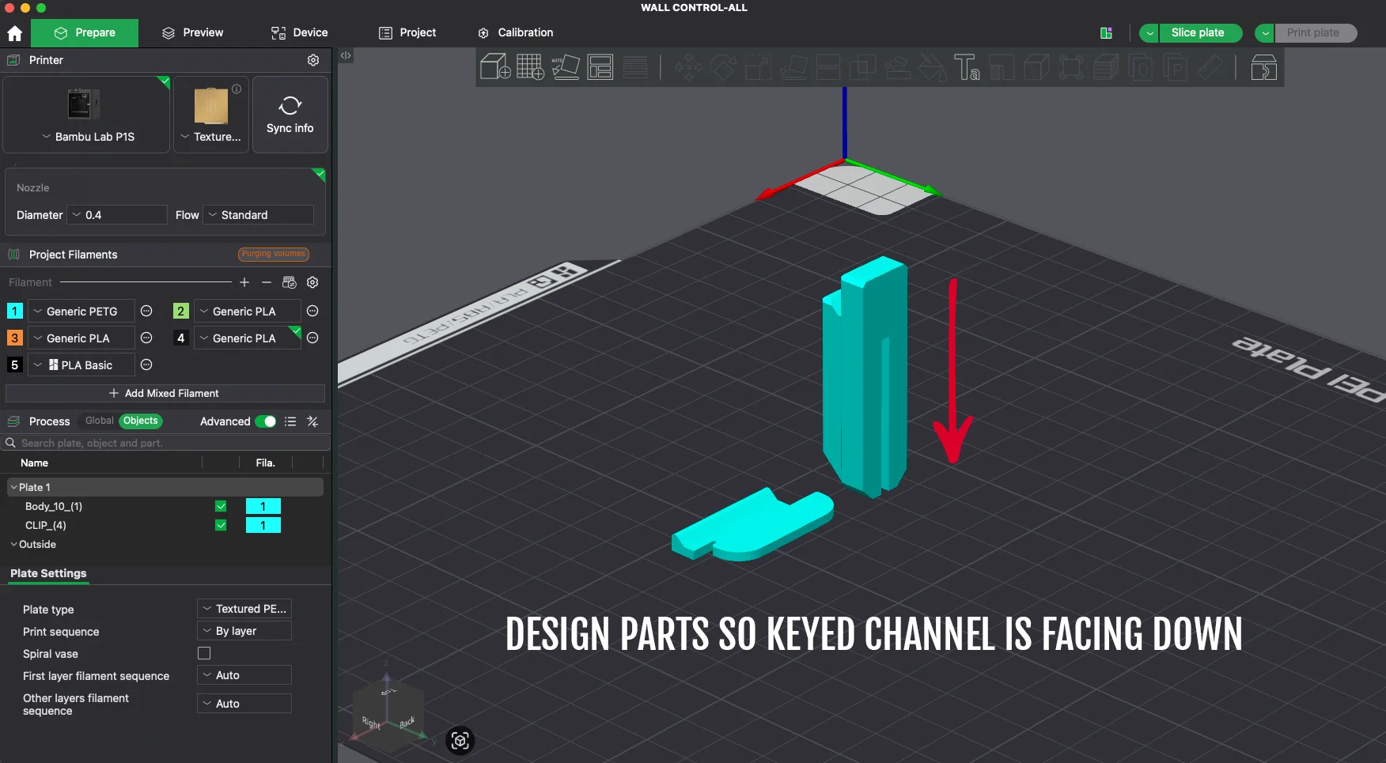Collapse the Plate 1 tree node

pyautogui.click(x=13, y=487)
